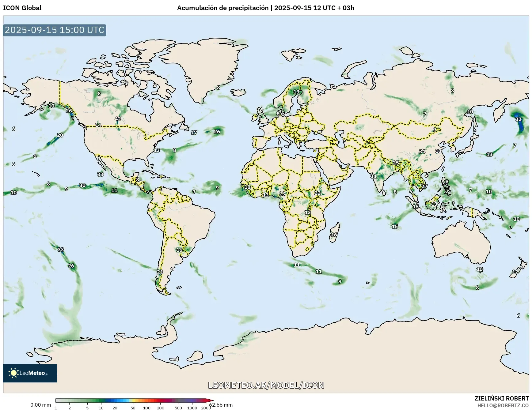Image resolution: width=532 pixels, height=410 pixels.
Task: Click the value 22 over Ethiopia
Action: click(x=317, y=193)
